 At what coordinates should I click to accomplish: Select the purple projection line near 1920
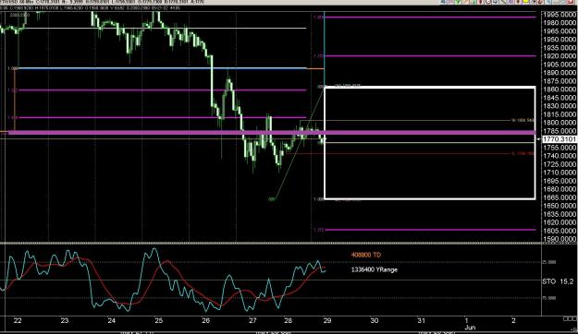tap(430, 56)
